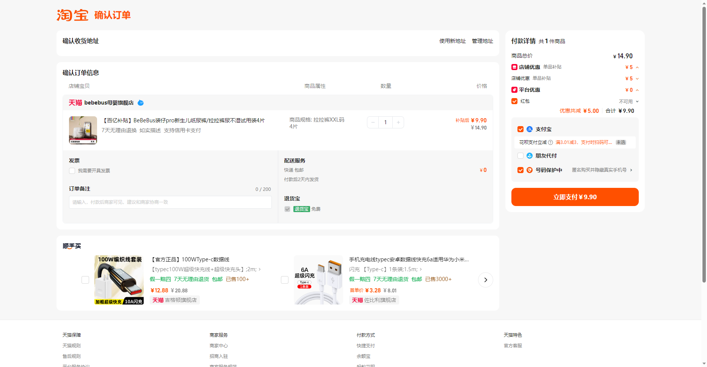Viewport: 707px width, 367px height.
Task: Uncheck the 支付宝 payment checkbox
Action: [520, 129]
